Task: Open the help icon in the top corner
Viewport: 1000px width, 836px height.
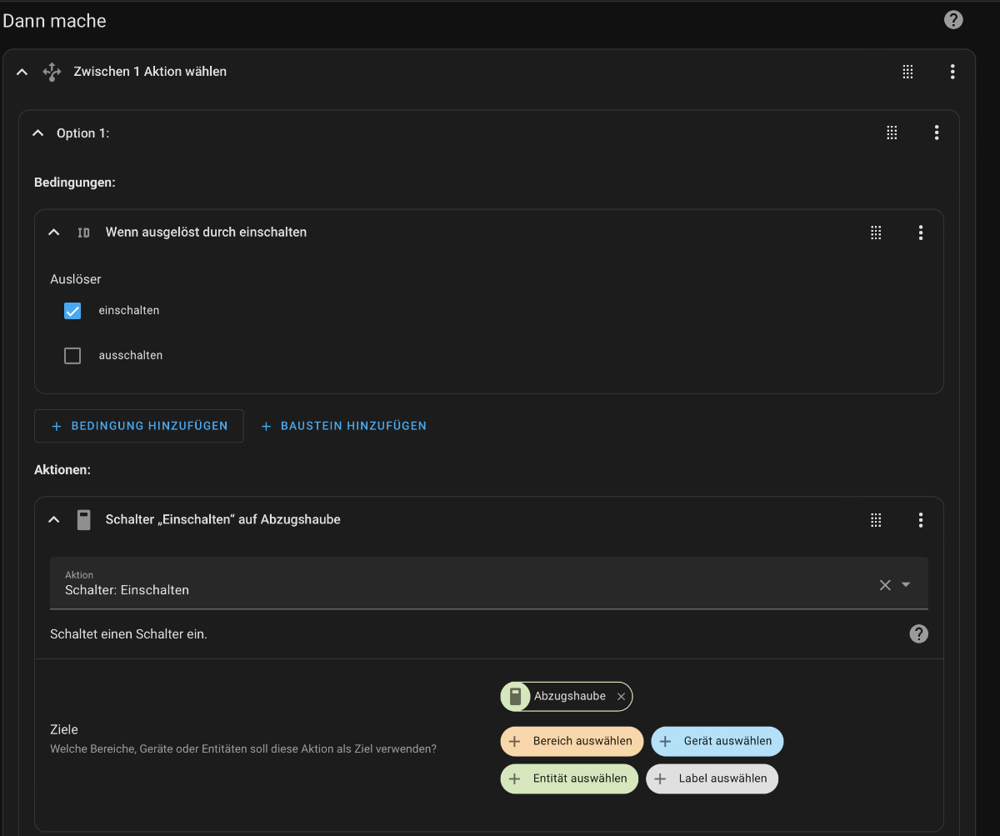Action: point(953,19)
